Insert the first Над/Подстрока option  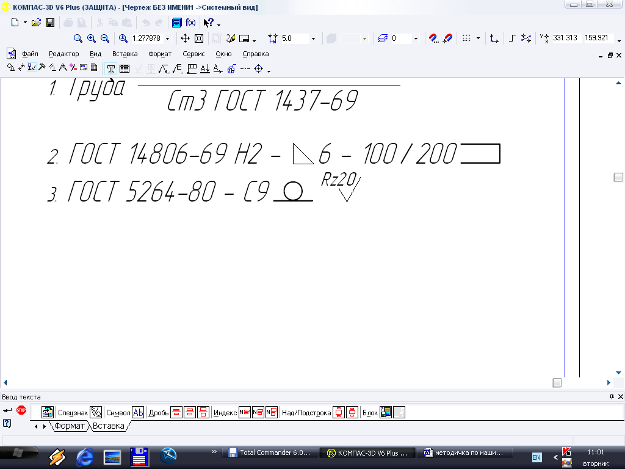pos(338,412)
